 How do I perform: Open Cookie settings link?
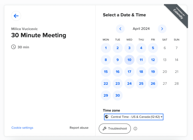[x=22, y=128]
